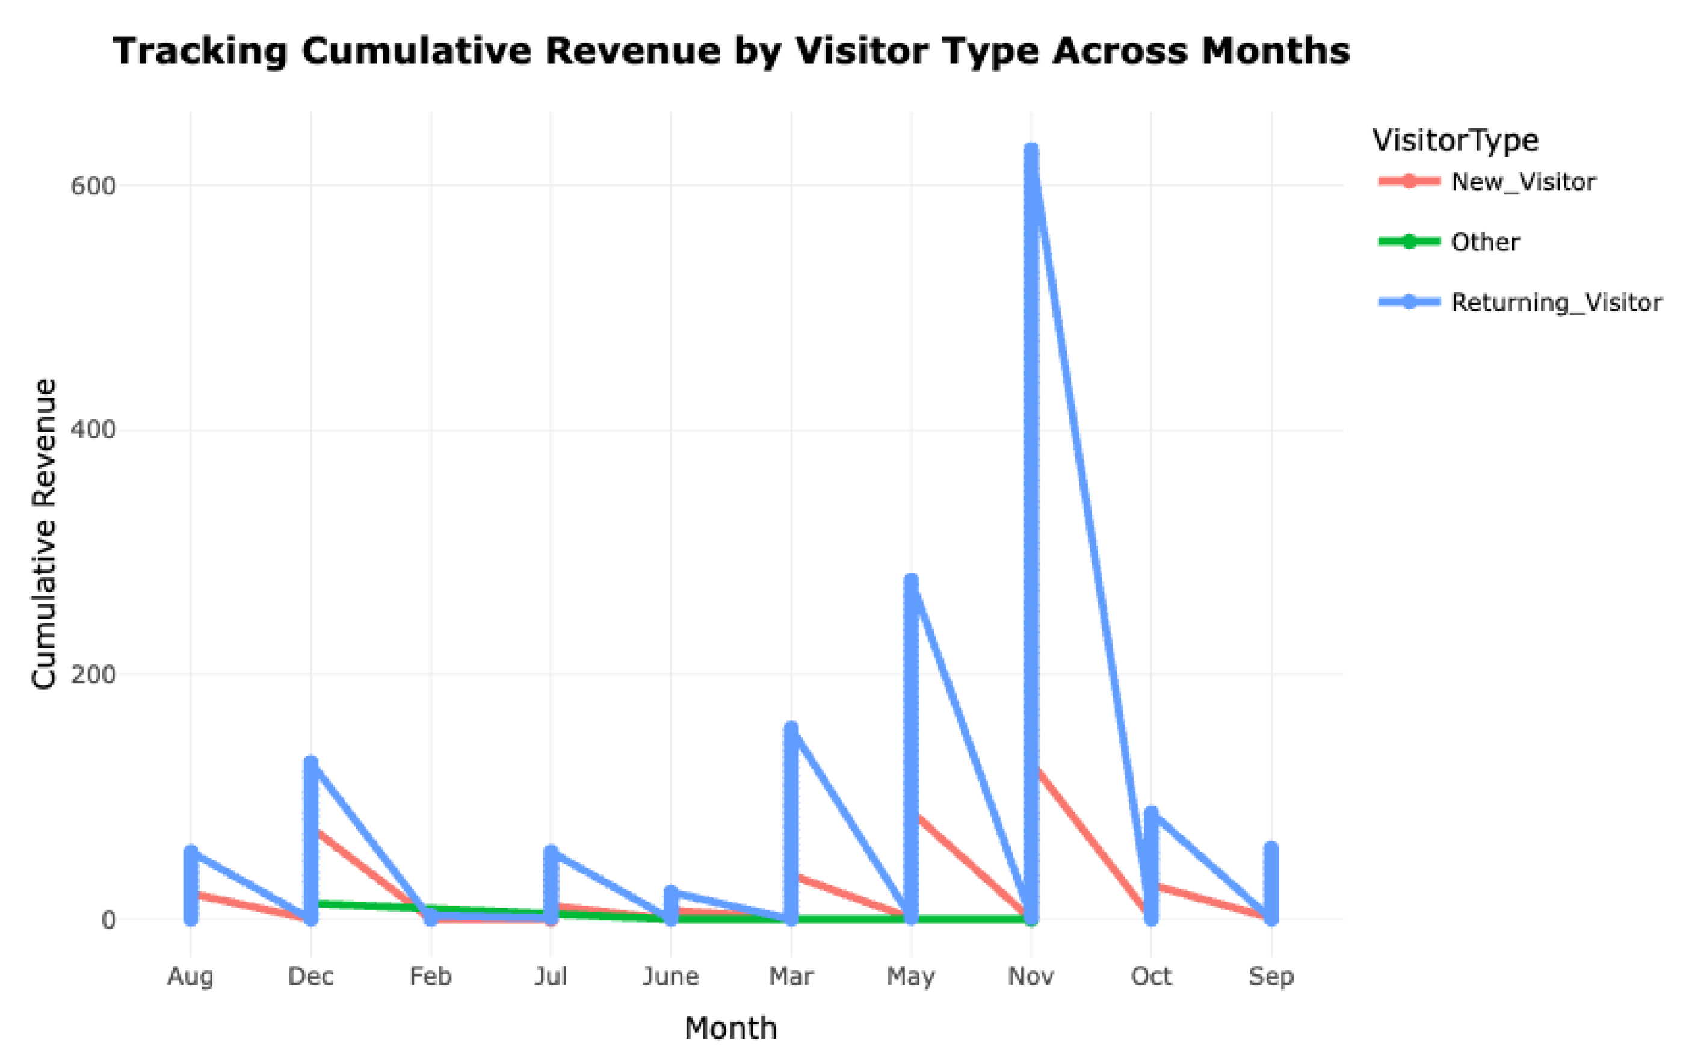Click the Aug x-axis label
Viewport: 1683px width, 1061px height.
tap(190, 976)
